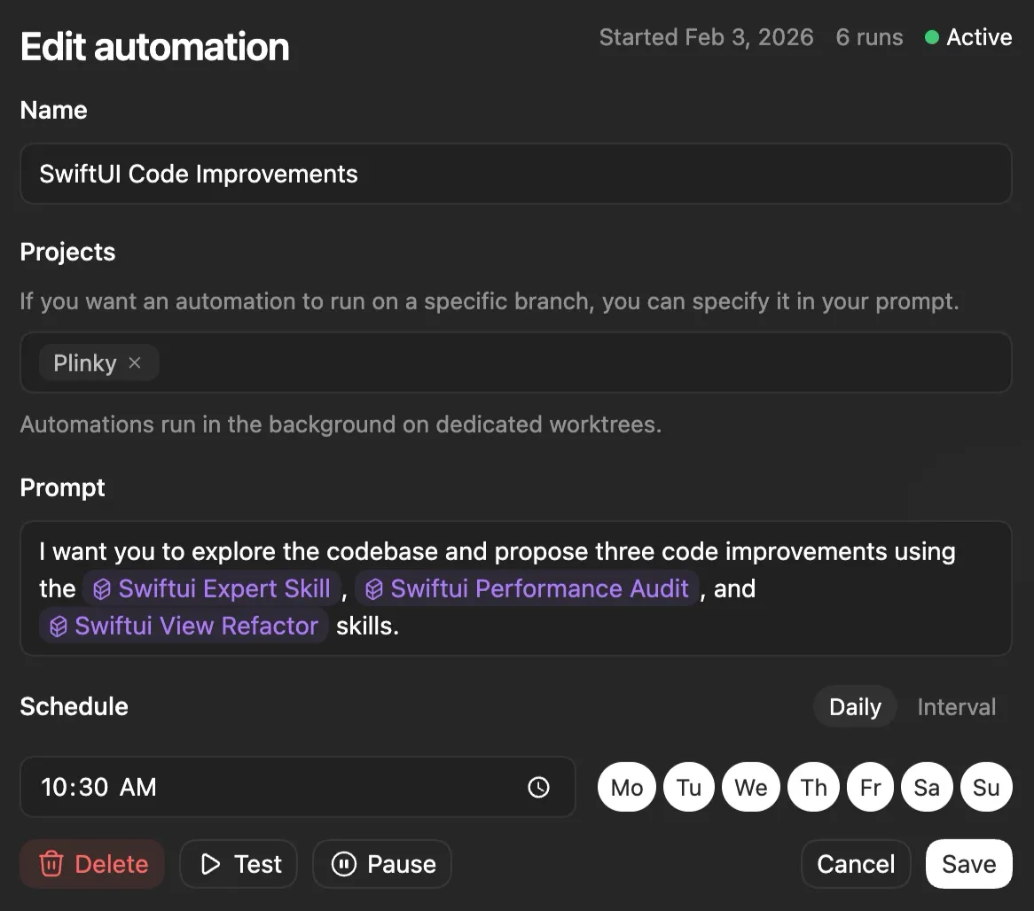Click the Swiftui Expert Skill cube icon

[x=101, y=588]
